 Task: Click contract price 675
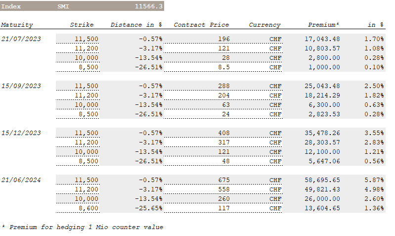tap(223, 180)
